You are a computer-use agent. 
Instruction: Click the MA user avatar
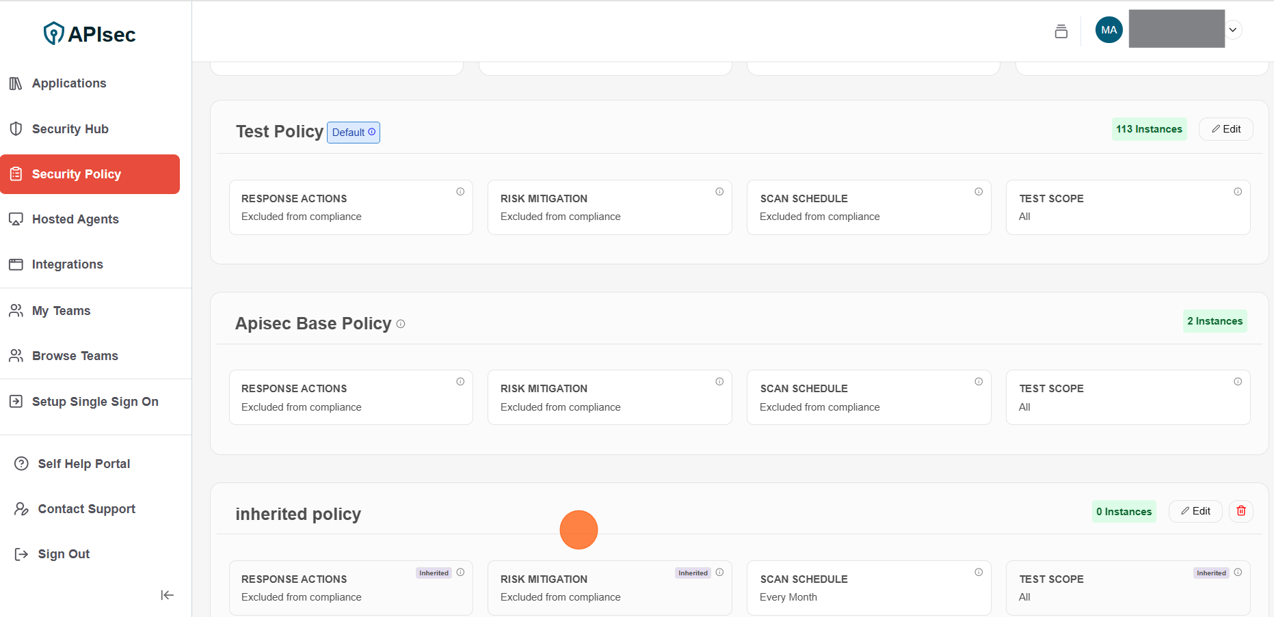[1109, 30]
